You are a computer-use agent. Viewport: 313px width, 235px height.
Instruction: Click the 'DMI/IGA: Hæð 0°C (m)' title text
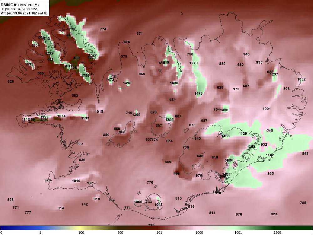[19, 5]
